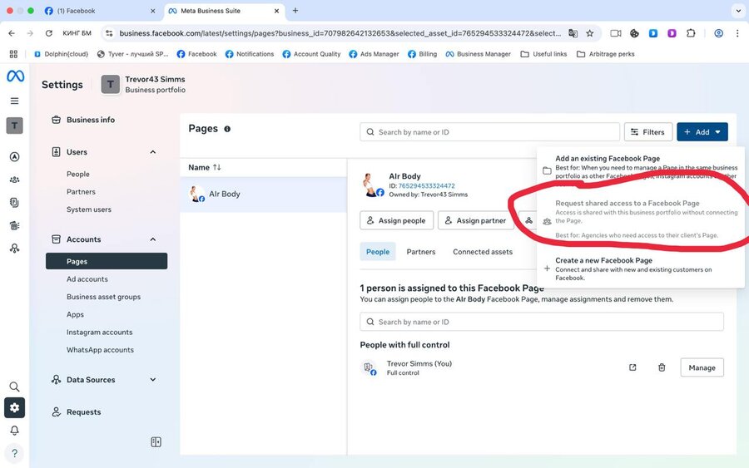Screen dimensions: 749x468
Task: Collapse the Users section
Action: click(152, 152)
